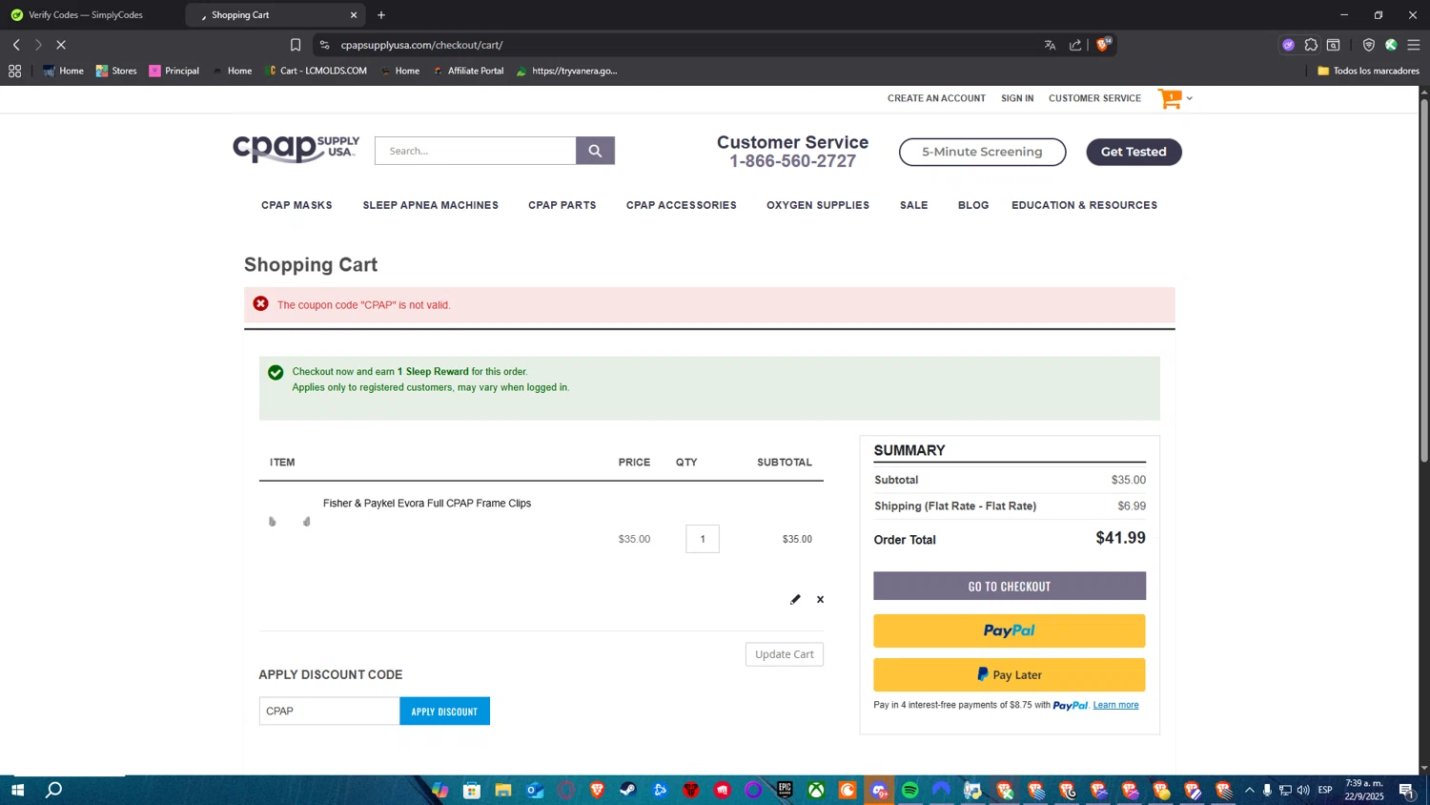This screenshot has height=805, width=1430.
Task: Open Affiliate Portal bookmark
Action: point(468,71)
